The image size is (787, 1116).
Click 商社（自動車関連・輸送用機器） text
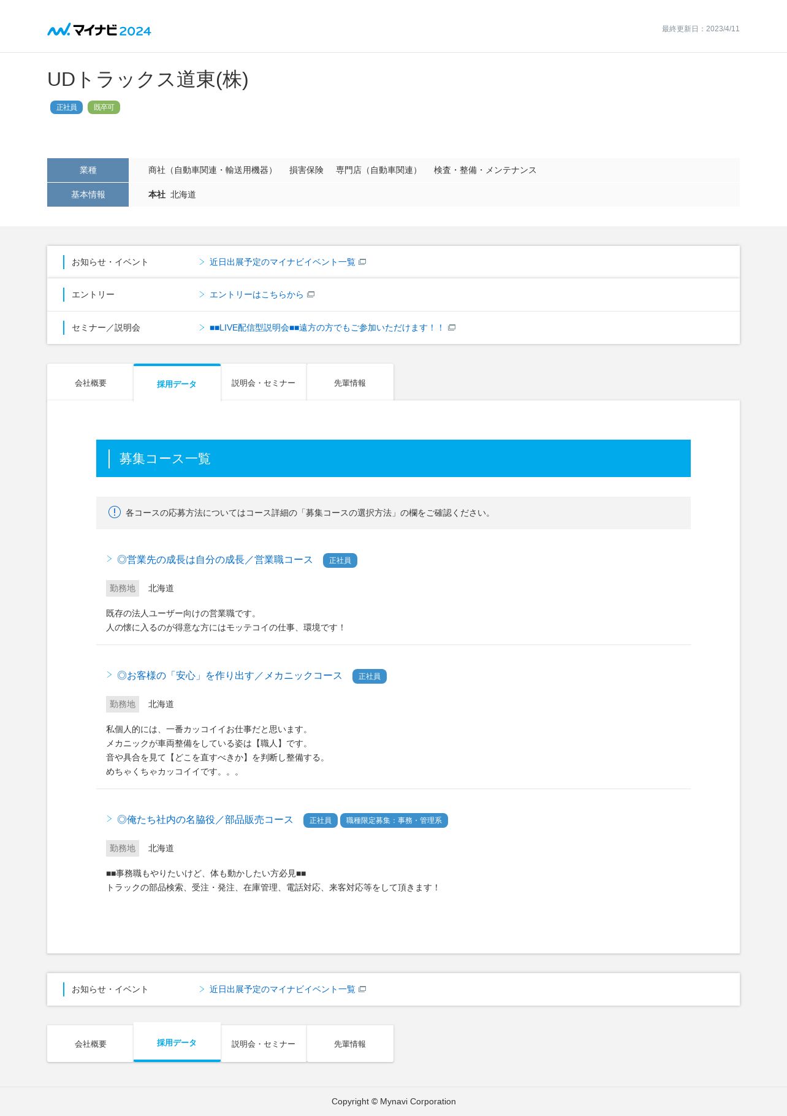point(213,170)
